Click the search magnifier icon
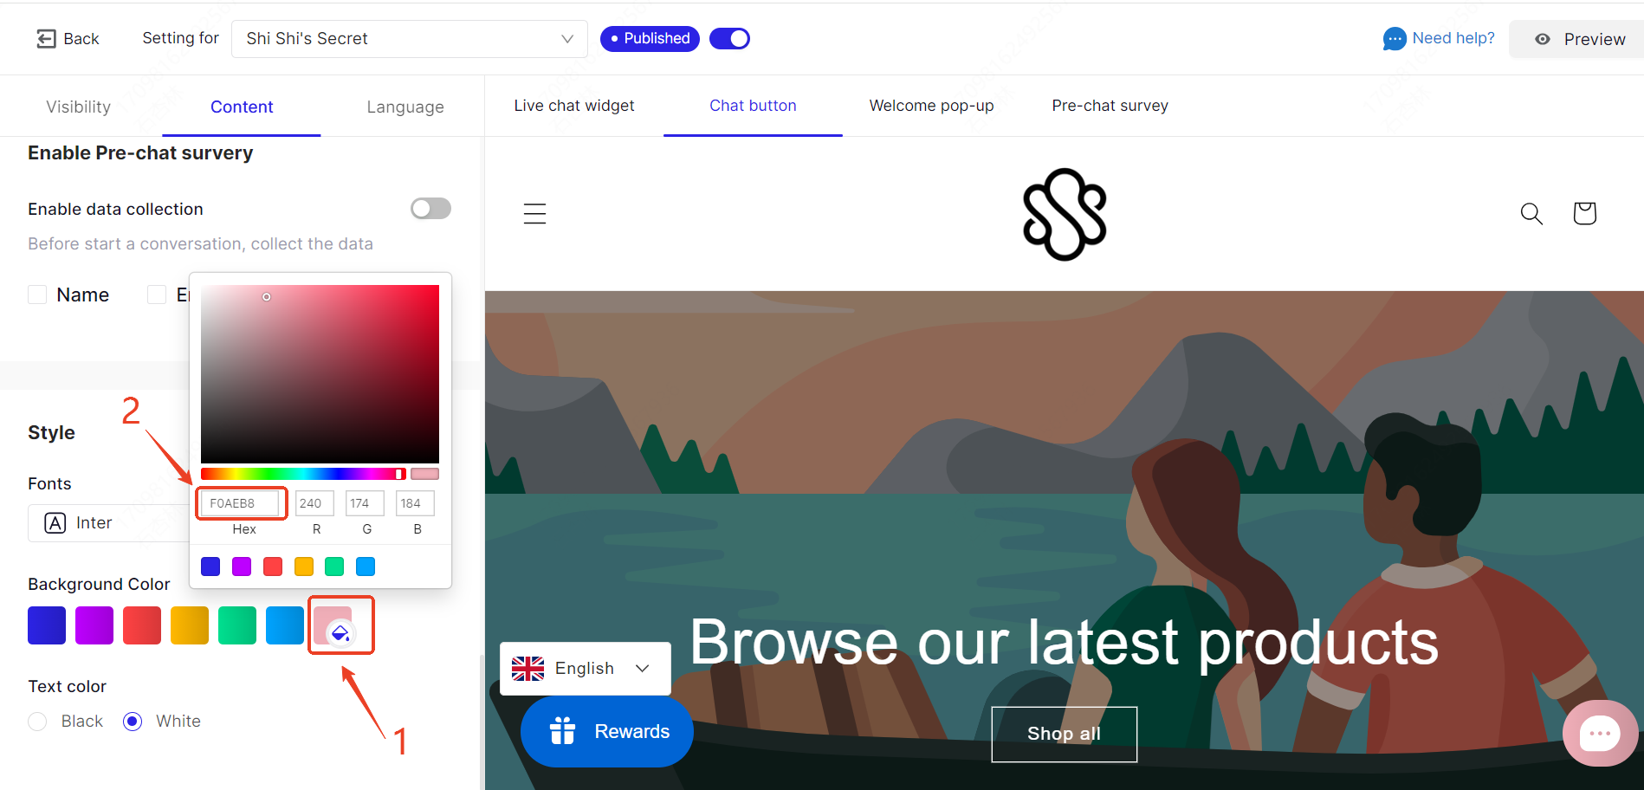Screen dimensions: 1644x790 pos(1531,213)
